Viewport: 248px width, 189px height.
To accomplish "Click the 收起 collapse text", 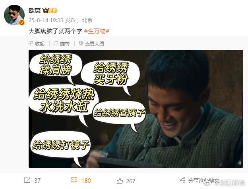I will [40, 43].
